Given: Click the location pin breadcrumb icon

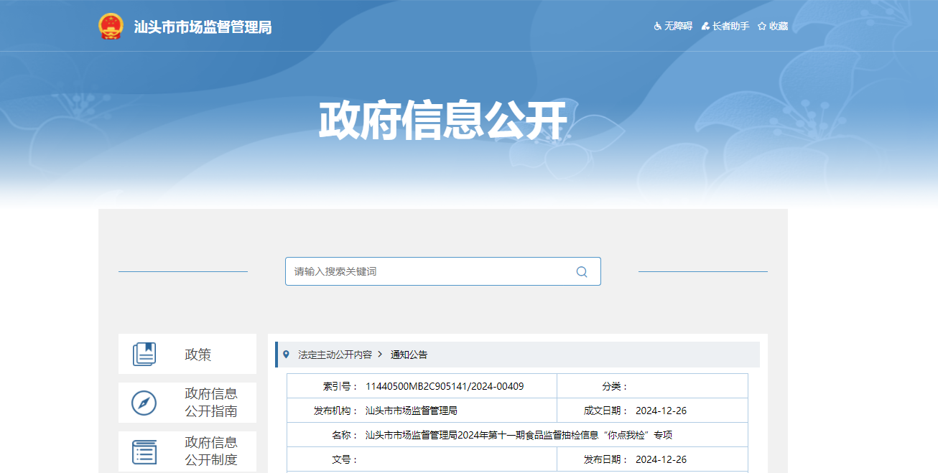Looking at the screenshot, I should point(286,355).
